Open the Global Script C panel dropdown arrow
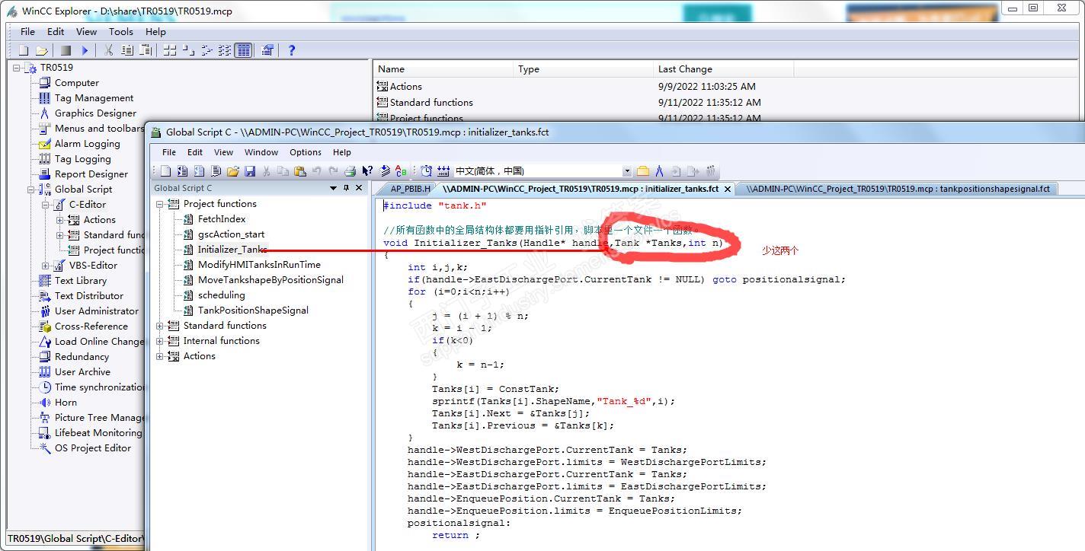This screenshot has width=1085, height=551. 333,188
